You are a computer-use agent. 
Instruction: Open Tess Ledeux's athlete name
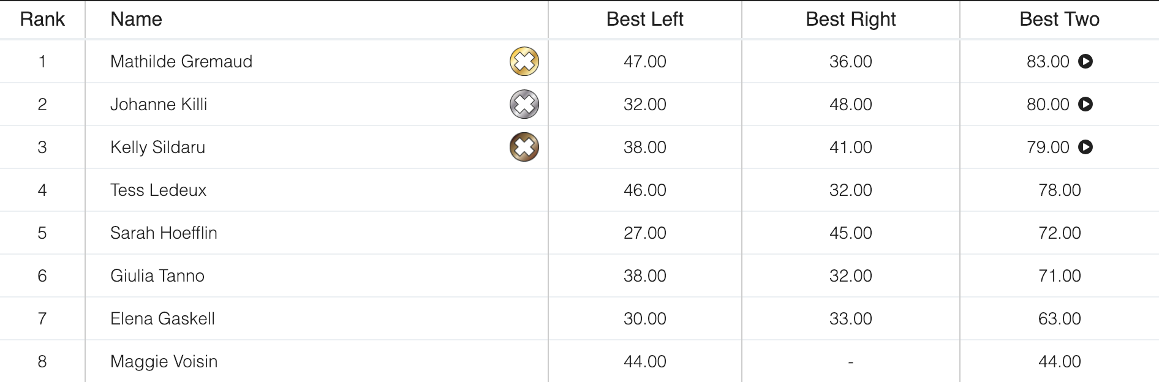pyautogui.click(x=159, y=190)
